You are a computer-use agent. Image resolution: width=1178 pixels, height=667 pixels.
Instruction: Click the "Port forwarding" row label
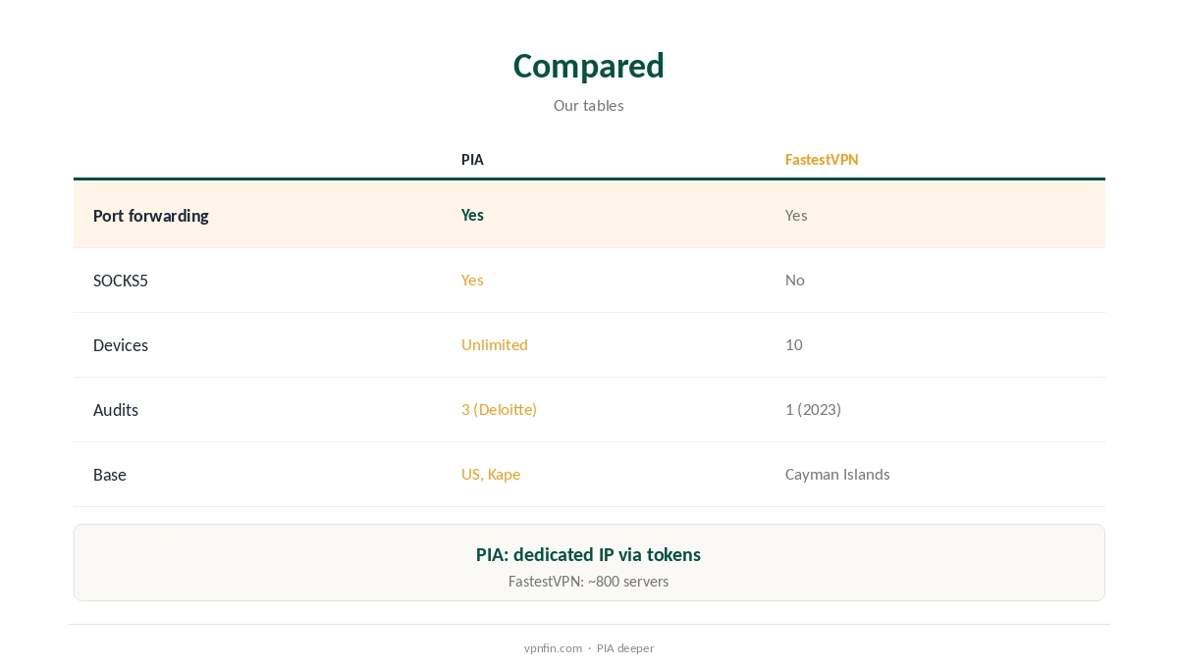151,216
